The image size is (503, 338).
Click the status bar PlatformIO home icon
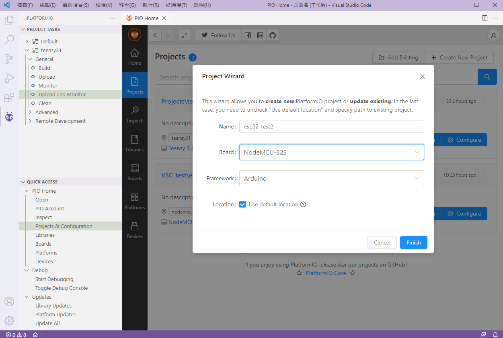pos(35,334)
